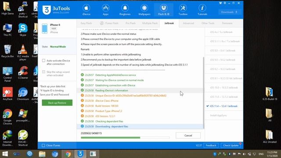
Task: Open This PC desktop icon
Action: coord(7,30)
